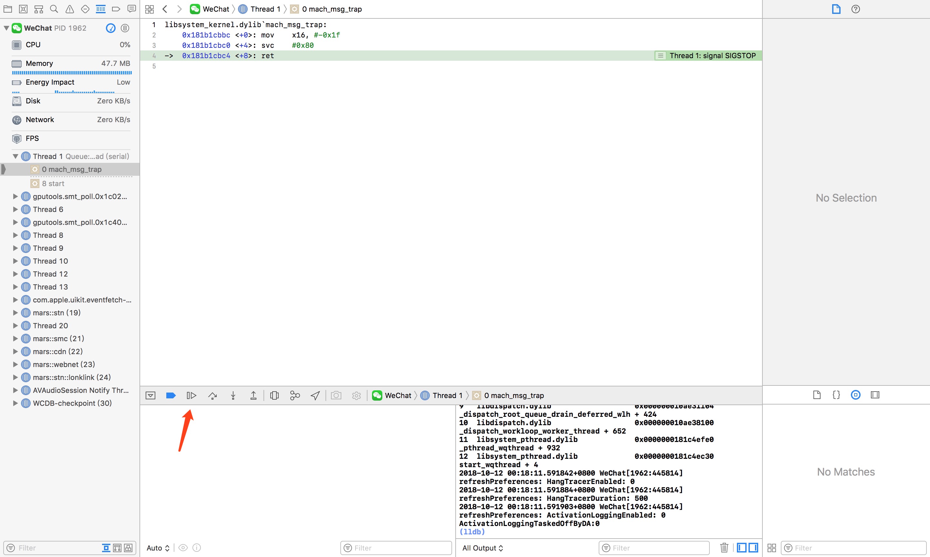
Task: Toggle the console pane
Action: [x=753, y=548]
